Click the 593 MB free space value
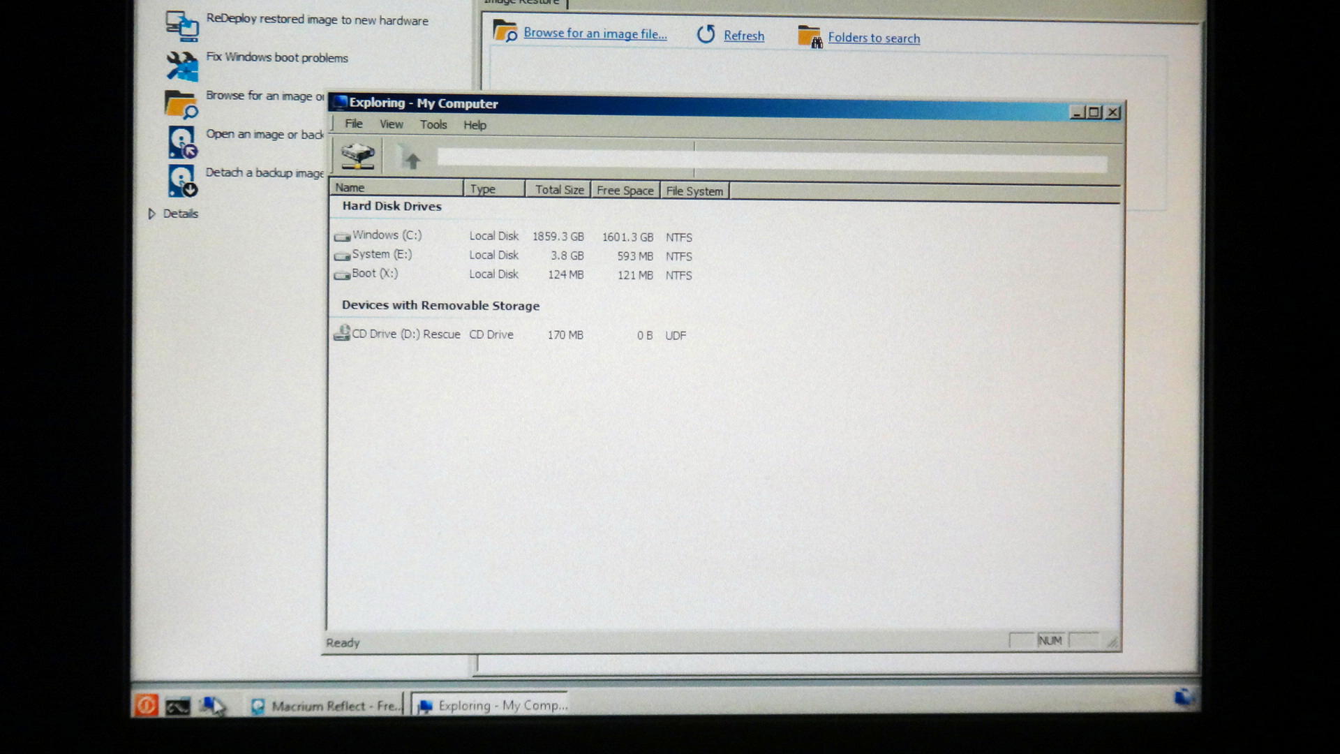Screen dimensions: 1340x754 click(x=634, y=256)
